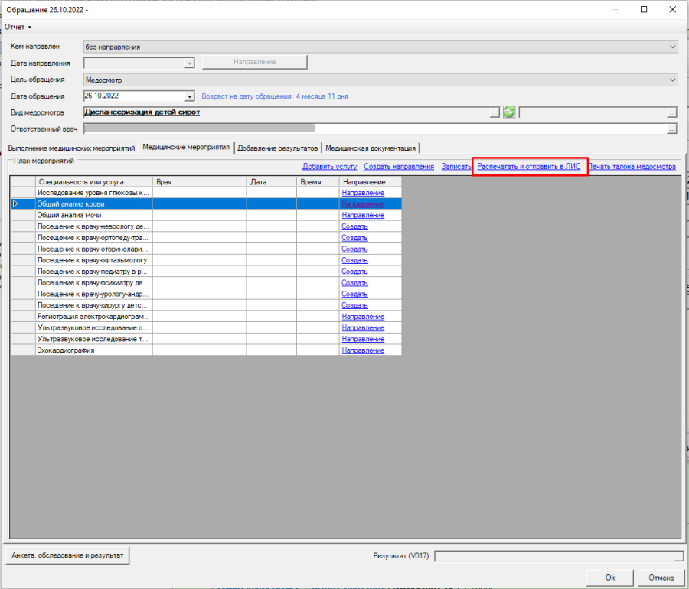The height and width of the screenshot is (589, 689).
Task: Click Специальность или услуга column header
Action: (94, 182)
